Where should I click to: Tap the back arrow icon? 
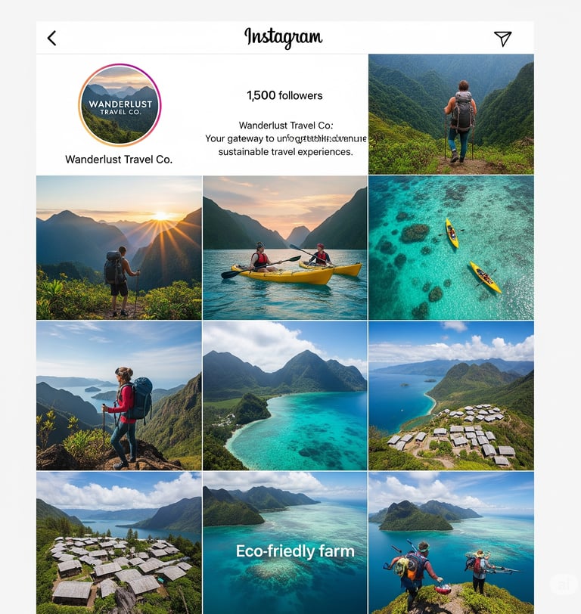tap(51, 39)
